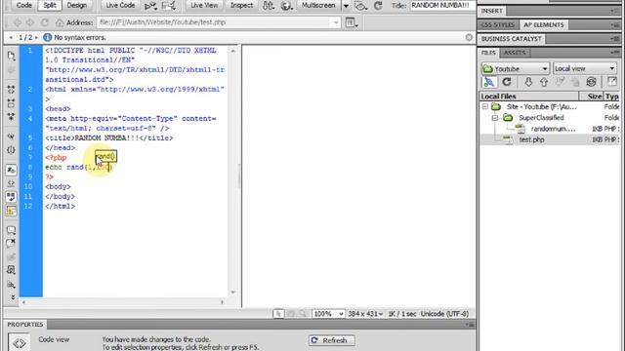Click the Move or Convert CSS icon
The height and width of the screenshot is (351, 625).
click(x=11, y=284)
